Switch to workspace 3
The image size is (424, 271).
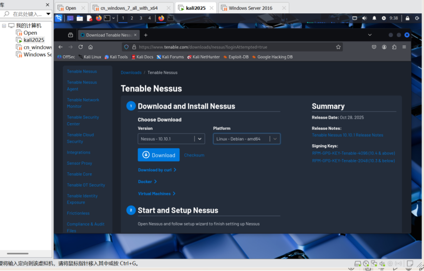tap(140, 18)
